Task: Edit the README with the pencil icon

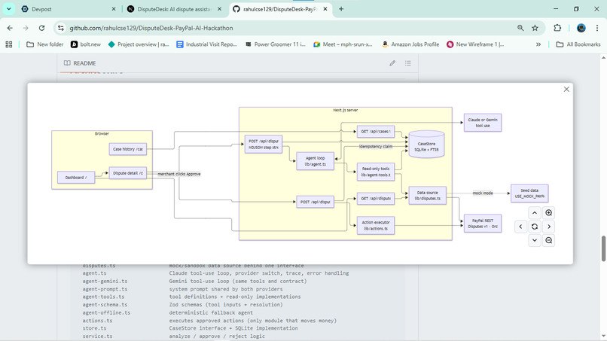Action: [x=392, y=63]
